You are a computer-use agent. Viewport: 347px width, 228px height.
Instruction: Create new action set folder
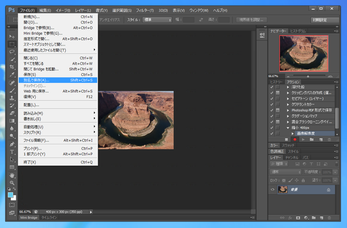point(312,139)
